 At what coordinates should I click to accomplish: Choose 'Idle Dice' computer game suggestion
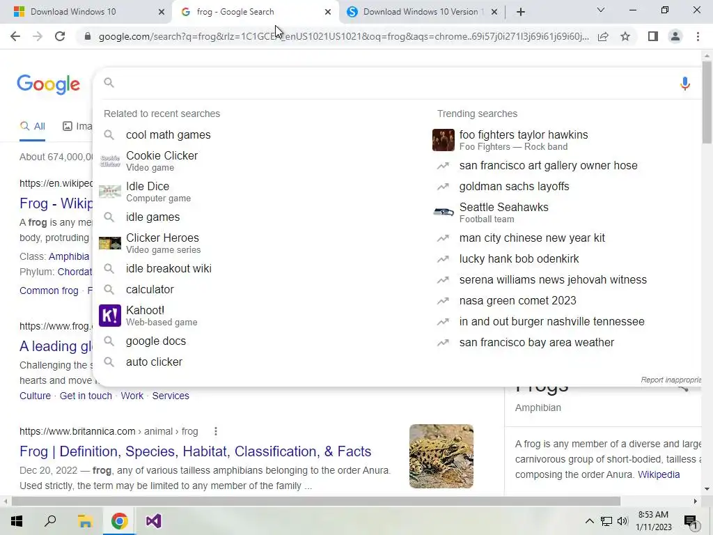click(x=258, y=192)
